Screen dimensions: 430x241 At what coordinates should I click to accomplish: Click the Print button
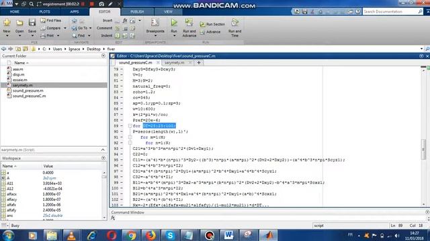(48, 35)
